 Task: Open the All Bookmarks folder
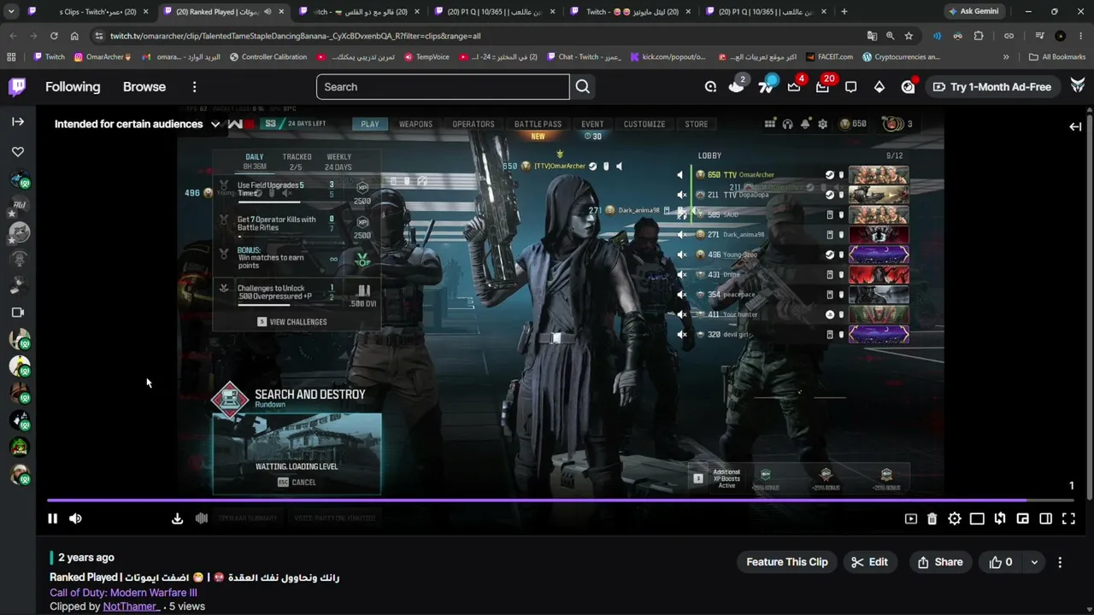point(1057,57)
